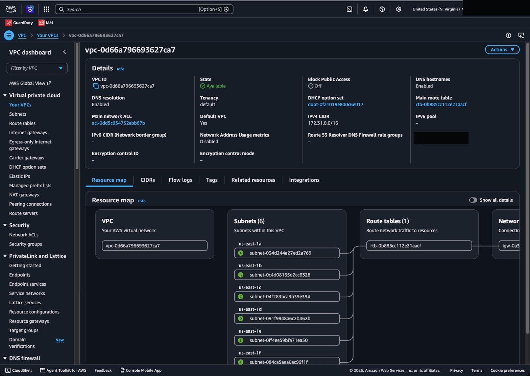Open the Filter by VPC dropdown

pos(37,68)
